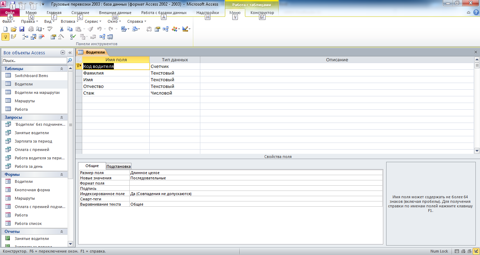Screen dimensions: 480x255
Task: Click the Cut scissors icon
Action: click(x=61, y=29)
